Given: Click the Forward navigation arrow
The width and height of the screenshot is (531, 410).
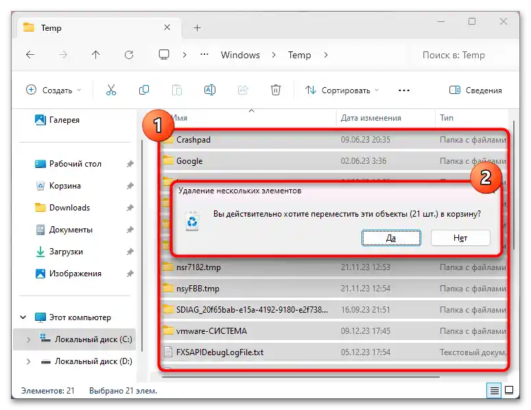Looking at the screenshot, I should [63, 55].
